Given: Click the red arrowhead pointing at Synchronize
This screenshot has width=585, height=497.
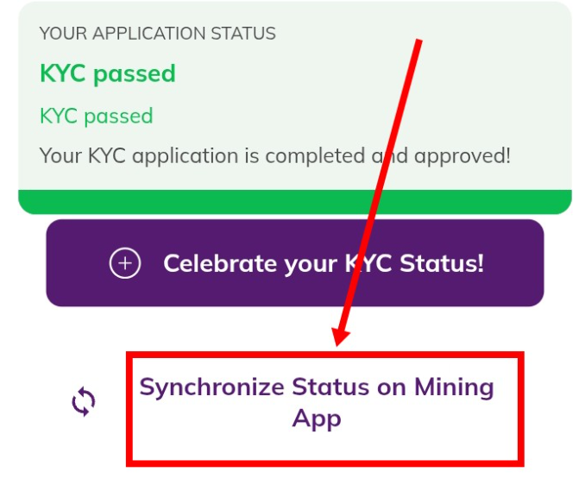Looking at the screenshot, I should 340,337.
